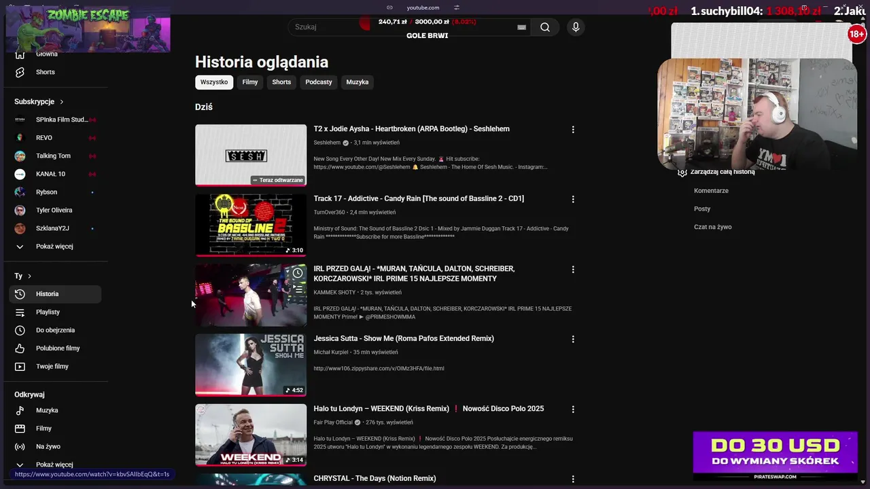Viewport: 870px width, 489px height.
Task: Click watch later clock on IRL PRZED GALĄ thumbnail
Action: pos(298,273)
